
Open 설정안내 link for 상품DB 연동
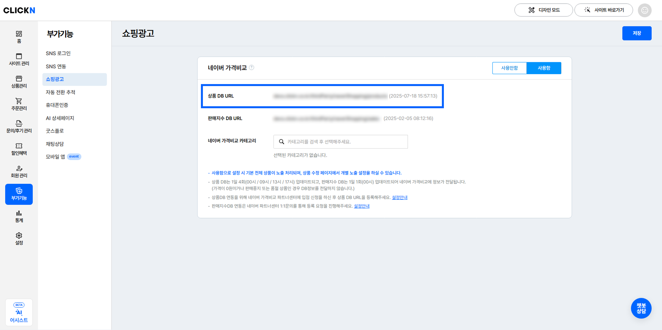click(x=400, y=197)
